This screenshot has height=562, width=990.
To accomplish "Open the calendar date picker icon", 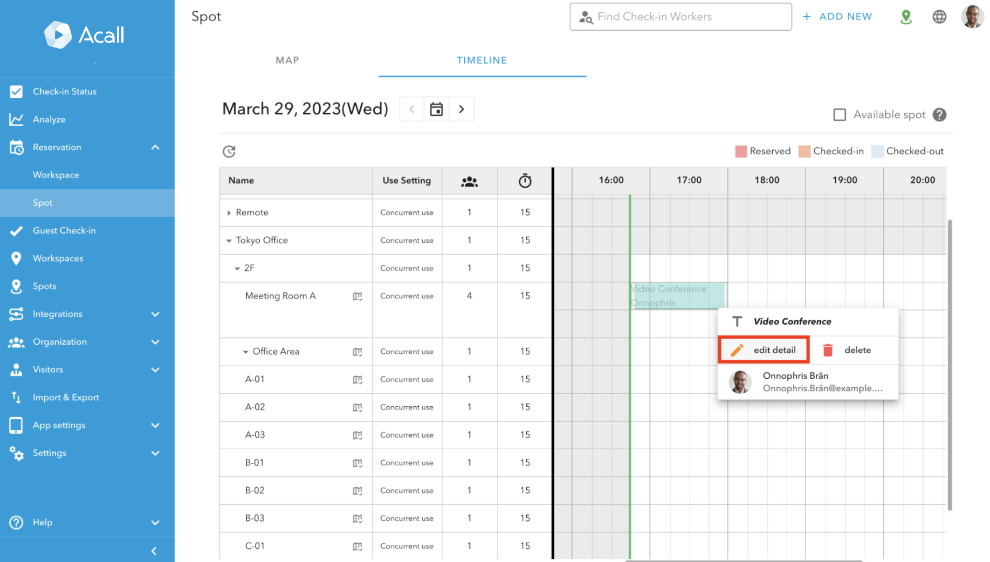I will tap(436, 109).
